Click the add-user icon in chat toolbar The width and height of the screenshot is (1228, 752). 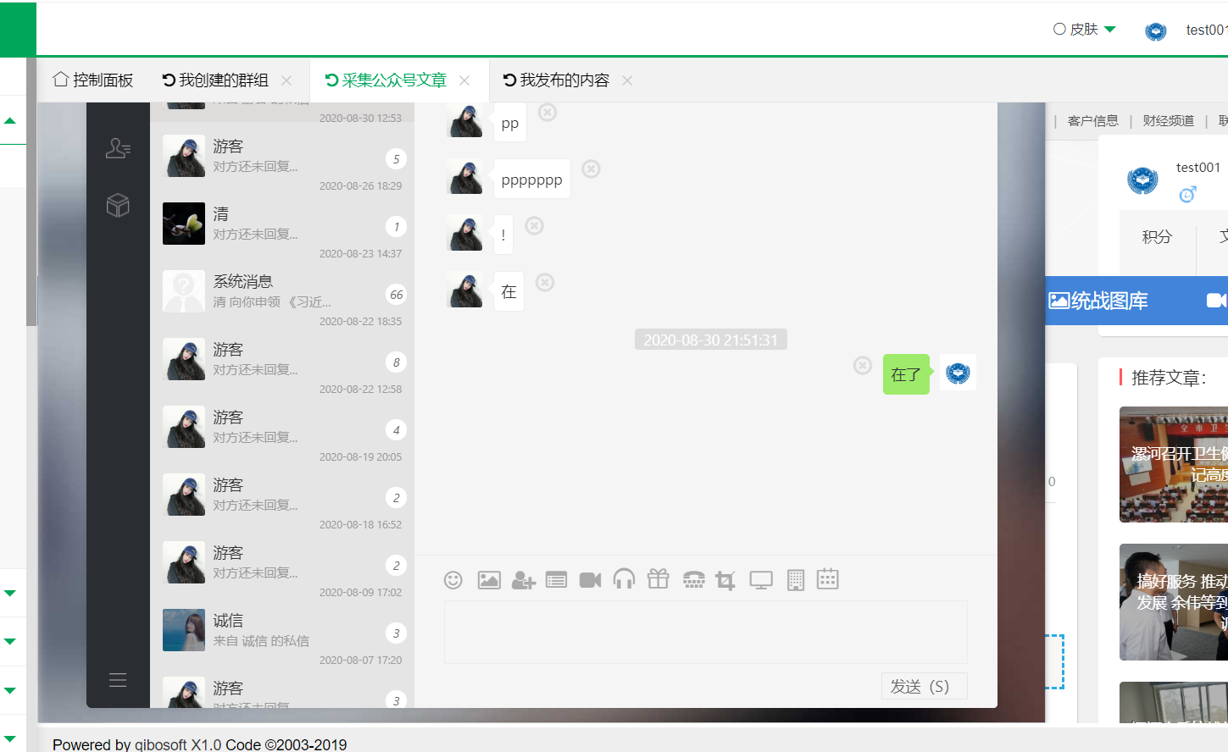click(523, 580)
